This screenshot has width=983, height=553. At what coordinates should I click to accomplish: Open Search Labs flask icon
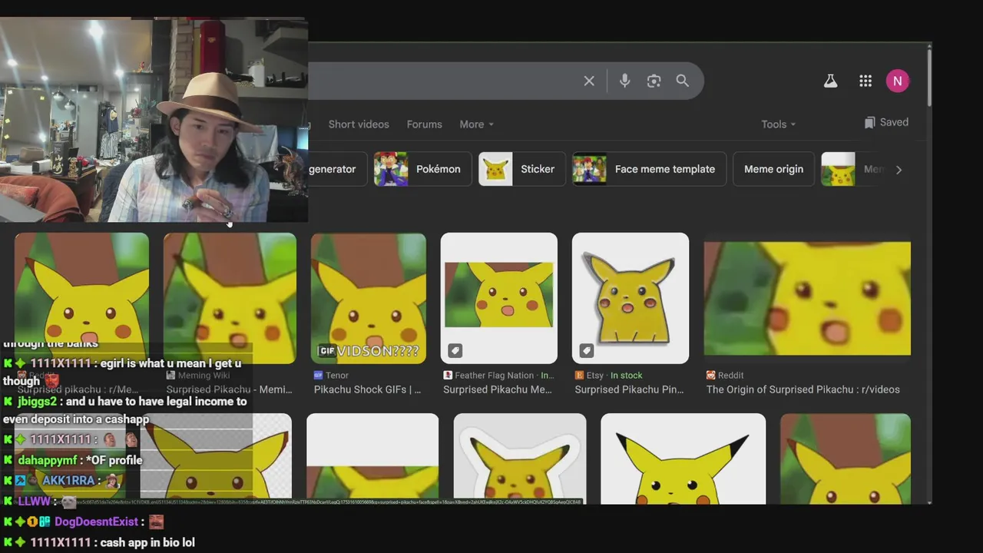pos(830,81)
